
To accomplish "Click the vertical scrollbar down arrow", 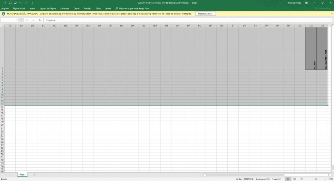I will pyautogui.click(x=332, y=171).
